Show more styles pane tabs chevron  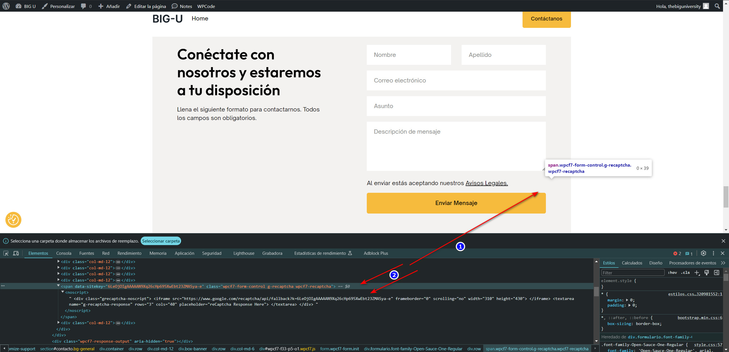tap(723, 263)
